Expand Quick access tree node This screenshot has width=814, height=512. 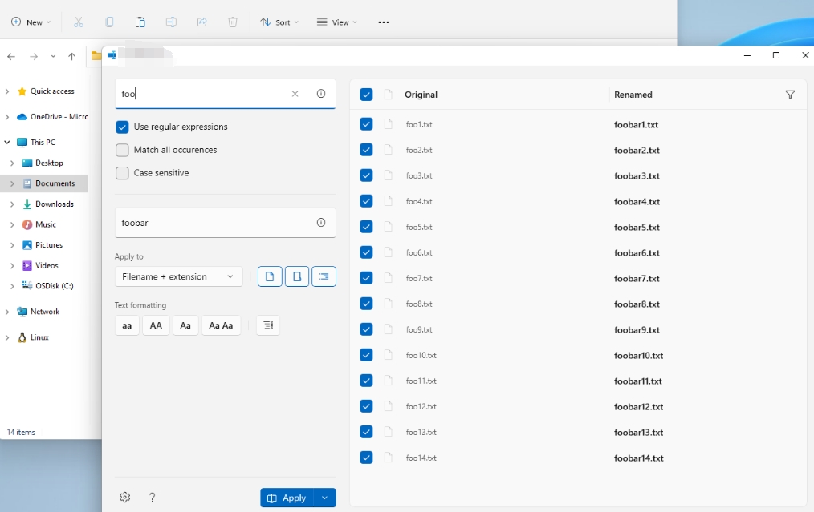coord(6,91)
